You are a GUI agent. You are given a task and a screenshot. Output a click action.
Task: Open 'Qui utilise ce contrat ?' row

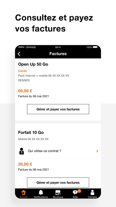coord(58,151)
